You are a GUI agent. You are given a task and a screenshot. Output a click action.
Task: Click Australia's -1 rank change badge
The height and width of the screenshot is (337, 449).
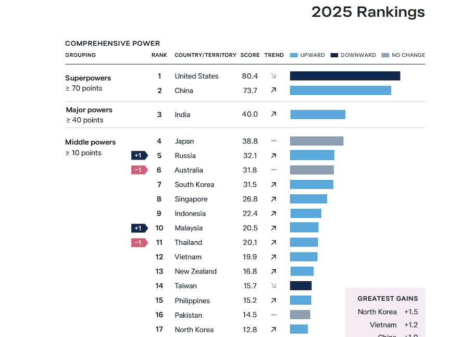pyautogui.click(x=139, y=170)
